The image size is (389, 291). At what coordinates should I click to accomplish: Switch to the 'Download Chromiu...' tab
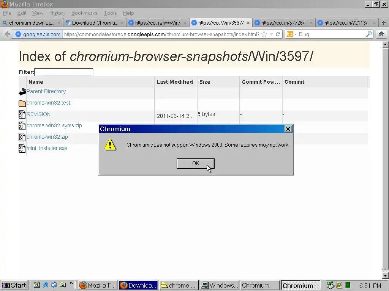[95, 23]
